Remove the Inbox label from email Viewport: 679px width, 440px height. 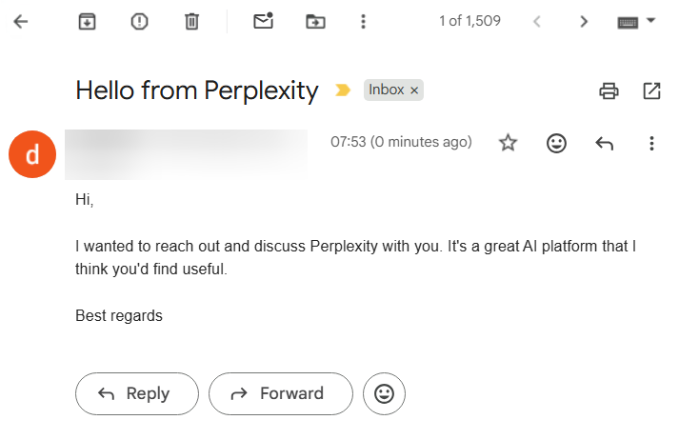tap(414, 90)
